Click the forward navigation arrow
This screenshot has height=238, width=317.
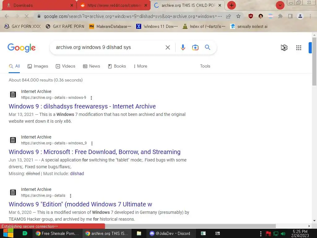(x=17, y=16)
